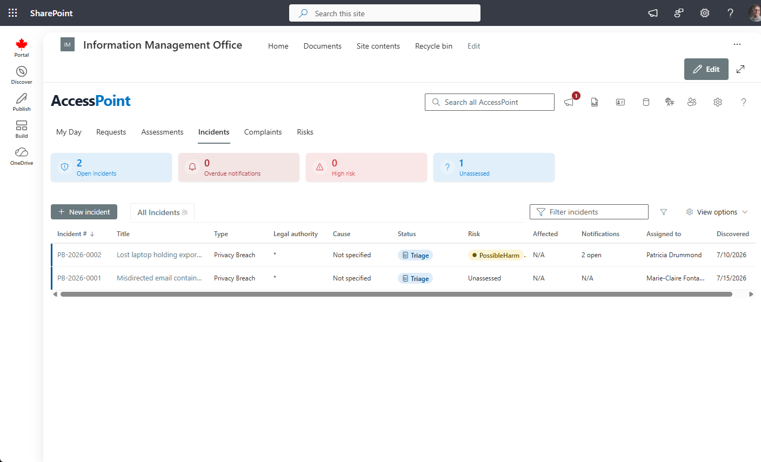Click the Misdirected email incident title
This screenshot has width=761, height=462.
click(x=159, y=278)
